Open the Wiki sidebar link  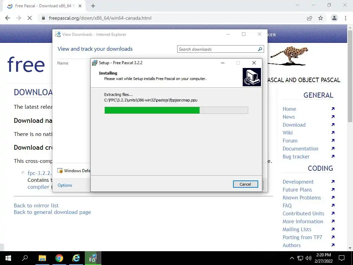pyautogui.click(x=288, y=133)
